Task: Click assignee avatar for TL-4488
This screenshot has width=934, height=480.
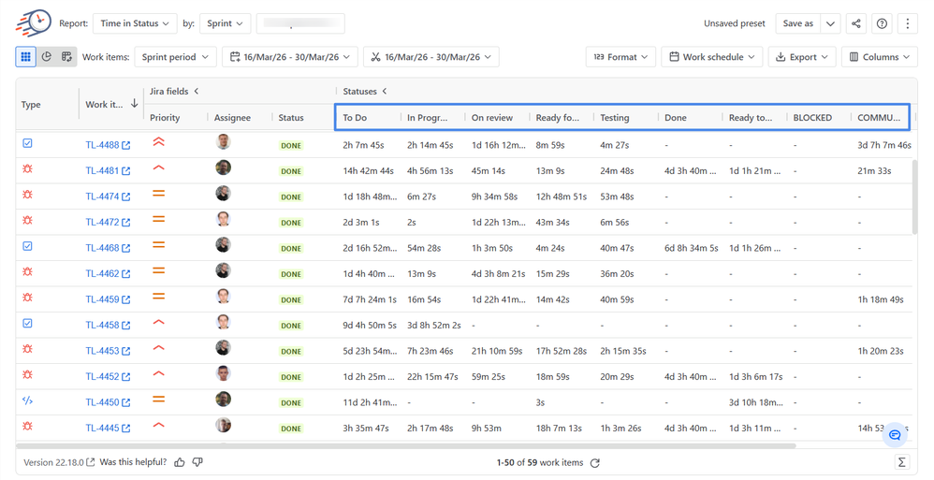Action: pyautogui.click(x=224, y=141)
